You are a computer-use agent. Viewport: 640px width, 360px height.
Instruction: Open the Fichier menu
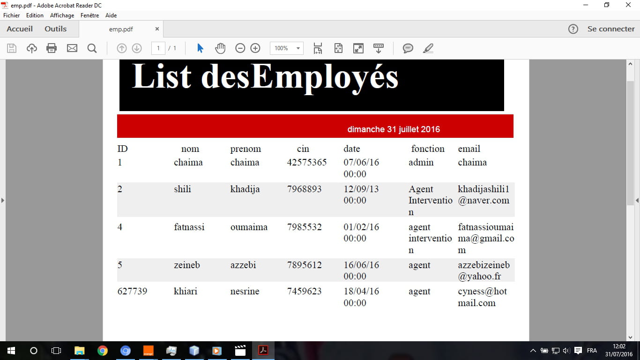(x=12, y=15)
